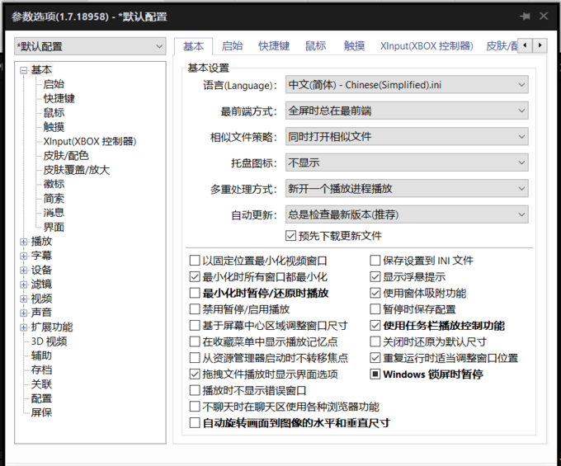
Task: Click the pin icon in title bar
Action: pyautogui.click(x=525, y=16)
